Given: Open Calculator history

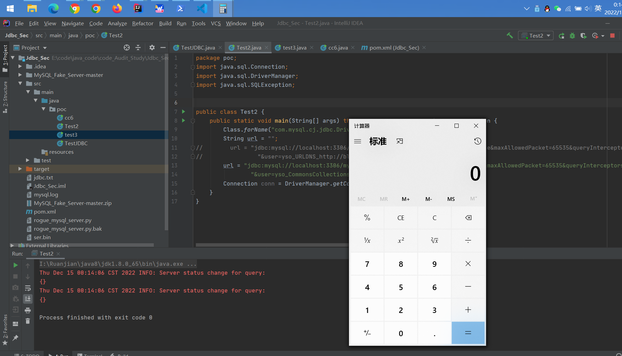Looking at the screenshot, I should (477, 141).
